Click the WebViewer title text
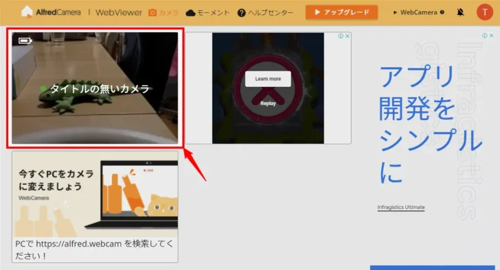500x270 pixels. (x=119, y=13)
